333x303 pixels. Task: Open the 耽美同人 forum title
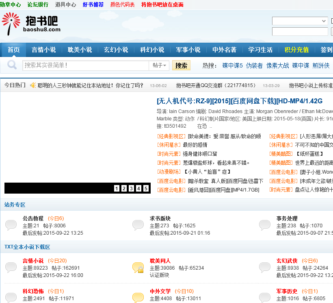pyautogui.click(x=160, y=261)
